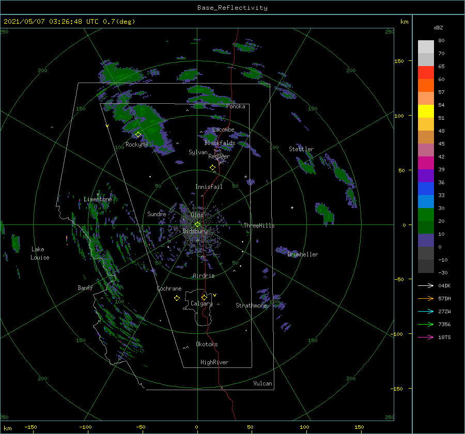Select the light blue 30–33 dBZ swatch
Screen dimensions: 465x434
pos(426,201)
